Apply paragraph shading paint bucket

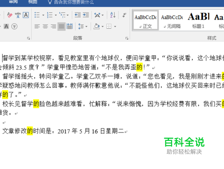[x=97, y=26]
